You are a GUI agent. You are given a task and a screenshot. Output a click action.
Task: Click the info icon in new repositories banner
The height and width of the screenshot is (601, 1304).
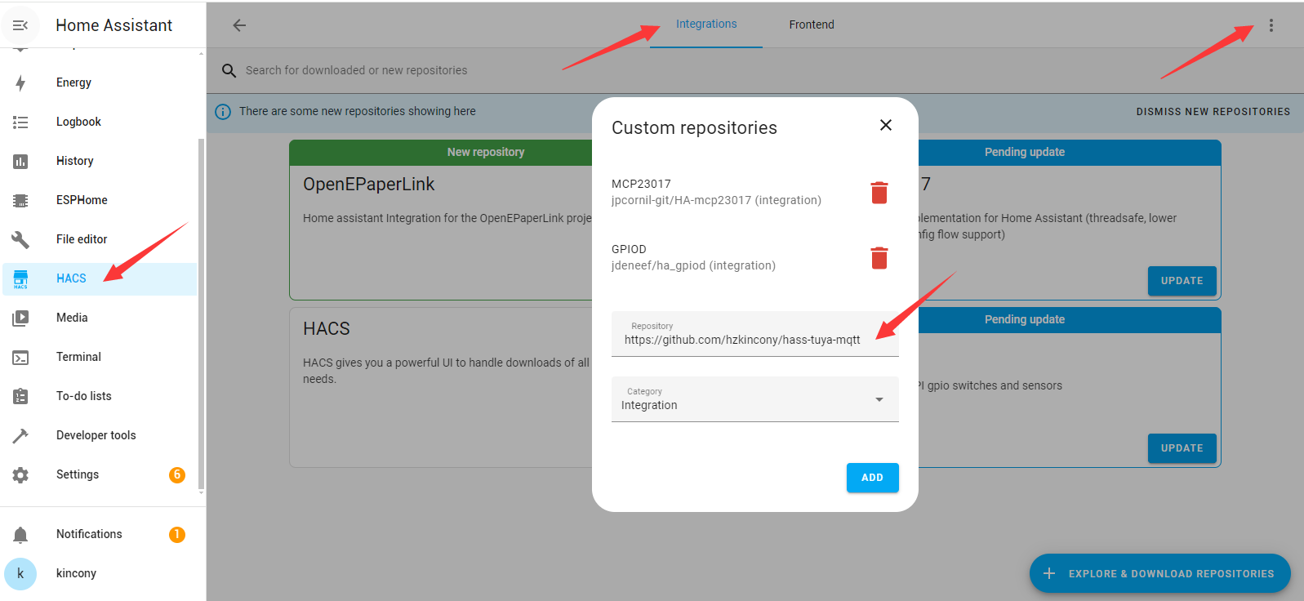(223, 112)
